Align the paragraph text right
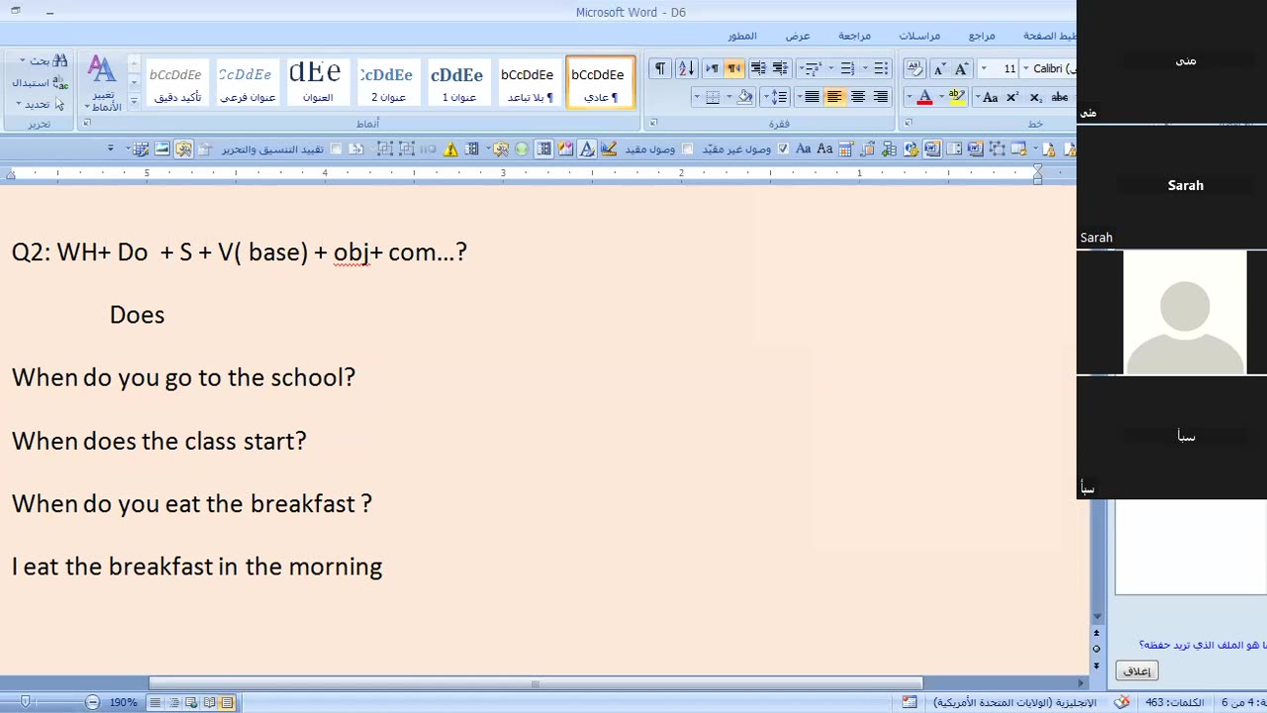This screenshot has height=713, width=1267. 880,97
